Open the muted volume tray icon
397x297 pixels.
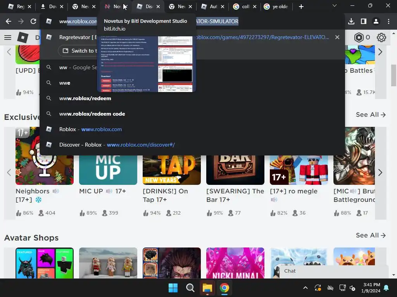pyautogui.click(x=352, y=288)
